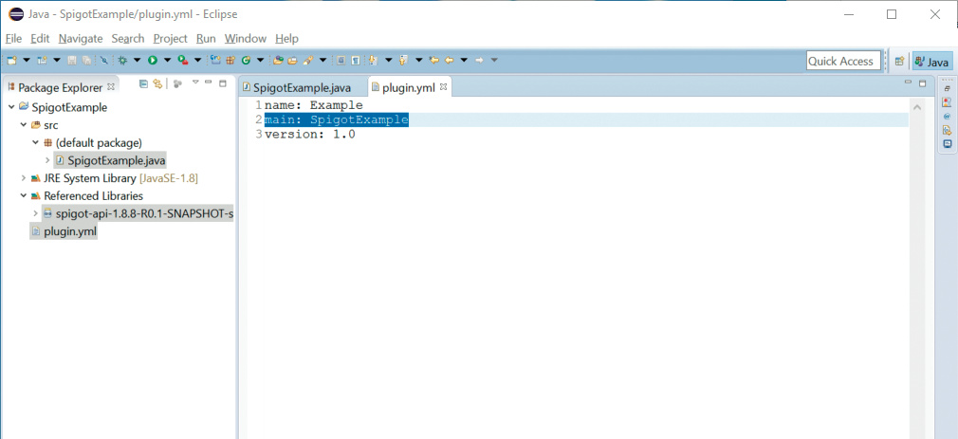
Task: Run the project with green Run icon
Action: 152,61
